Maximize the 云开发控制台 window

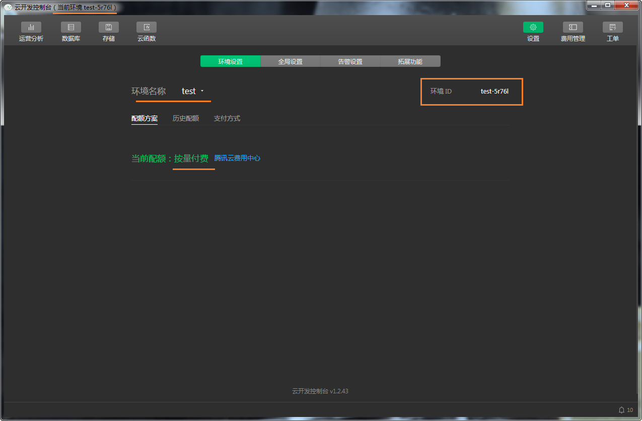[608, 5]
